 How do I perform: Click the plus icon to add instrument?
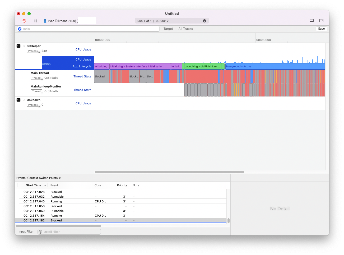click(302, 21)
